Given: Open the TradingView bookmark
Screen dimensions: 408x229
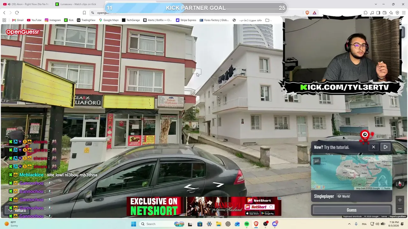Looking at the screenshot, I should [86, 20].
